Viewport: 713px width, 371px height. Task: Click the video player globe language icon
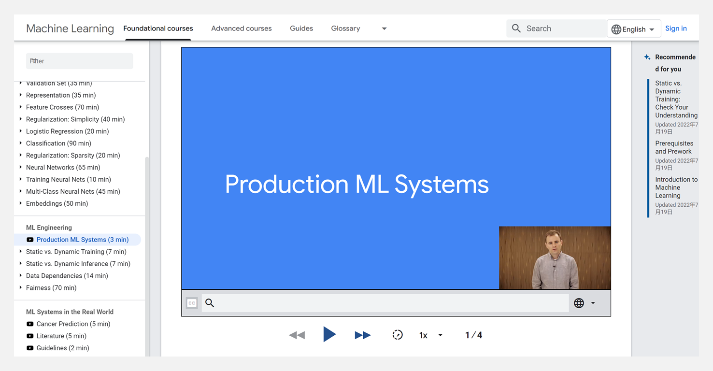[579, 303]
